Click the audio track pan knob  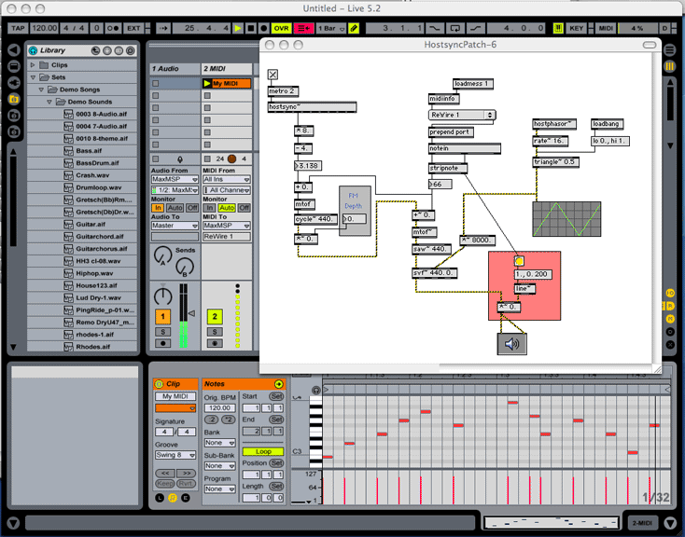pyautogui.click(x=162, y=296)
